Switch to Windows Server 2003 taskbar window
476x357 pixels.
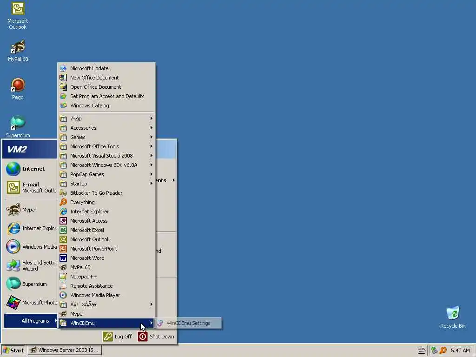[x=65, y=350]
